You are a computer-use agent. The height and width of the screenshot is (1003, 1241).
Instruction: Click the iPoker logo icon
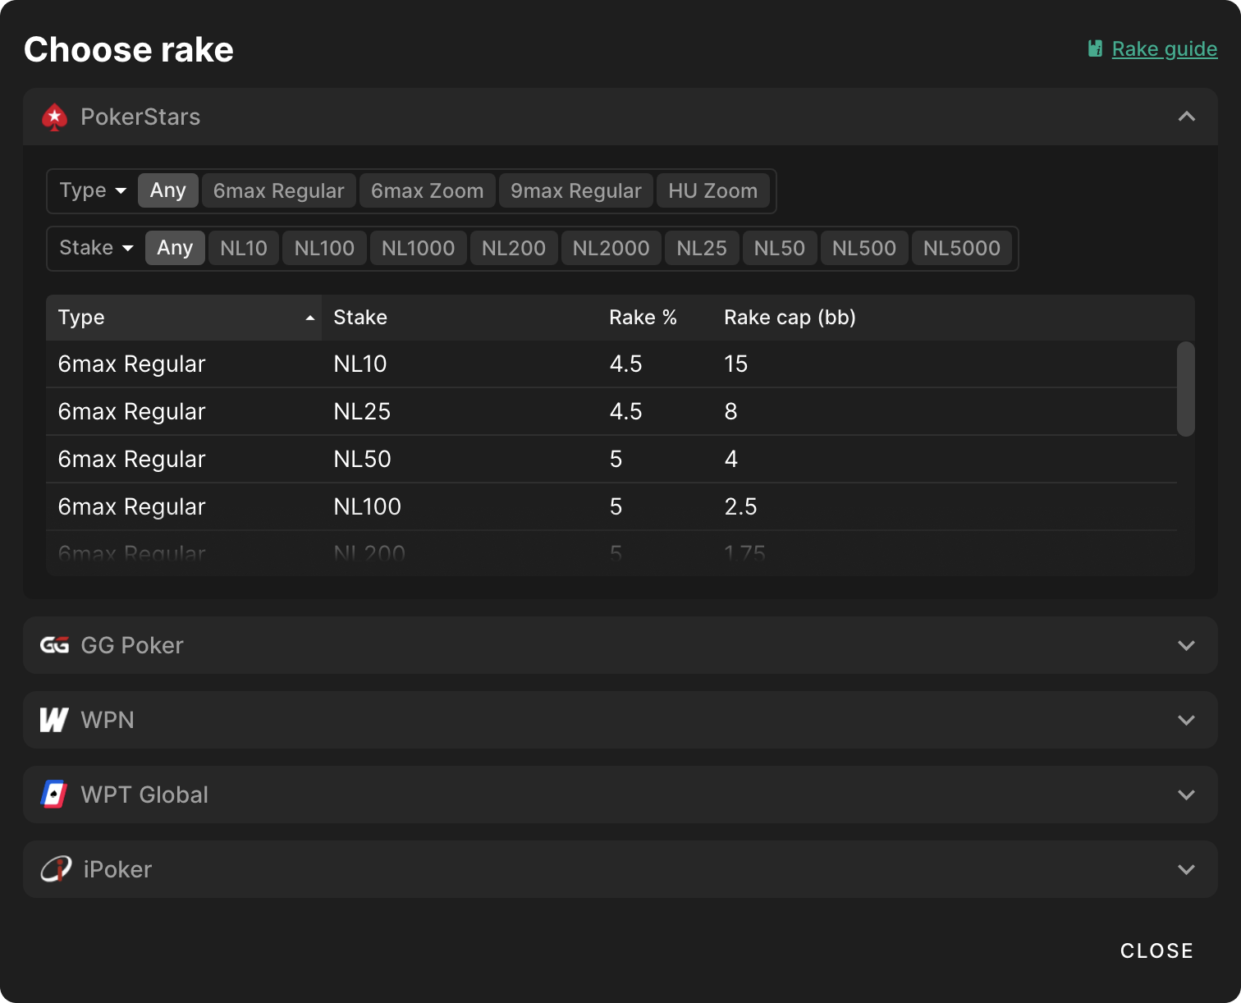[56, 869]
